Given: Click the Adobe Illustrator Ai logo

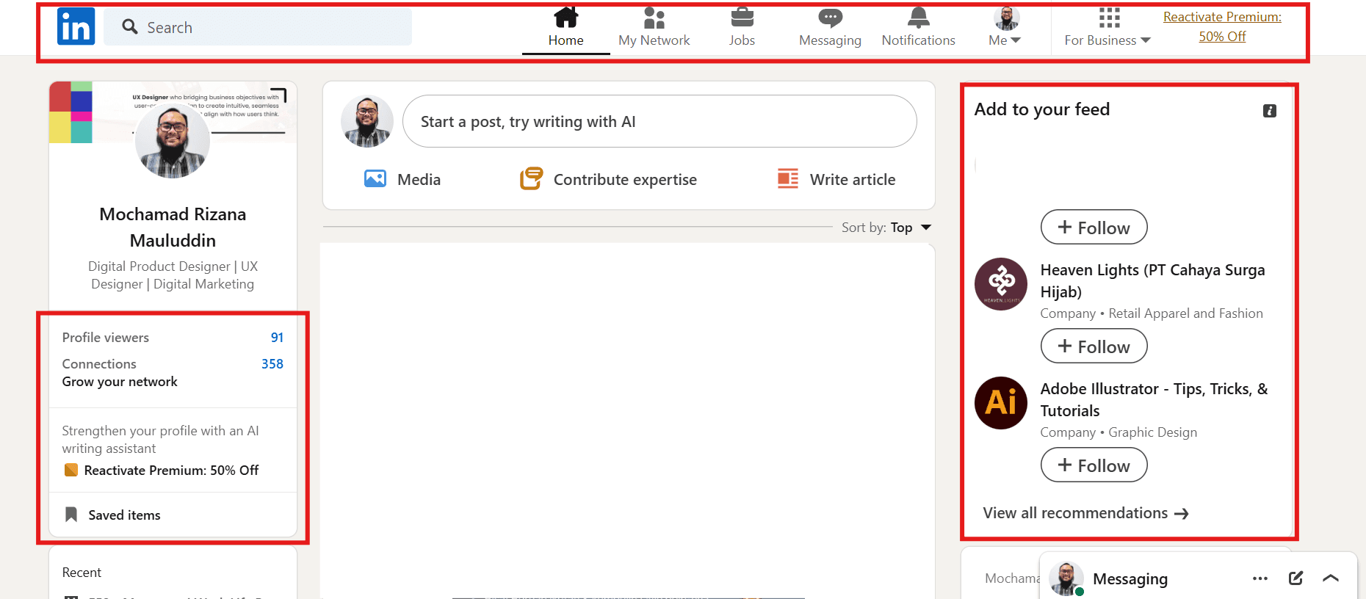Looking at the screenshot, I should point(1001,403).
